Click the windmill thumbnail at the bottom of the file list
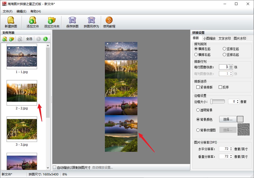The width and height of the screenshot is (254, 178). click(22, 162)
